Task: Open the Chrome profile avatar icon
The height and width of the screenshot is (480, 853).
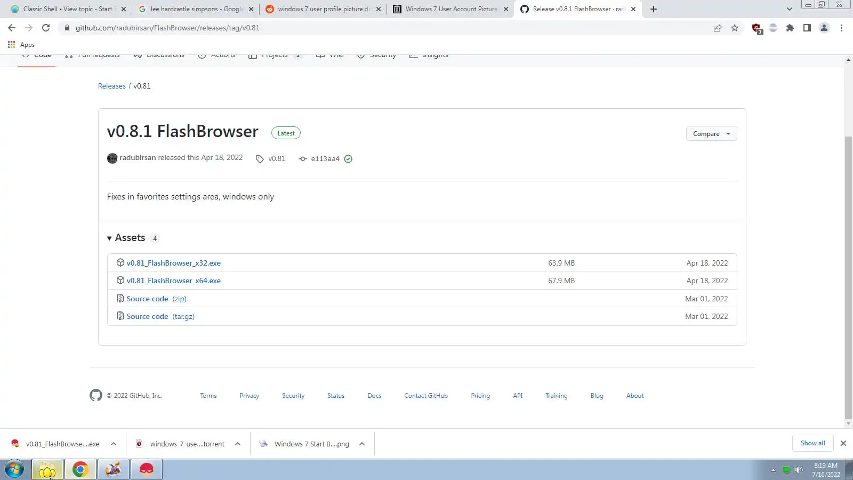Action: 824,28
